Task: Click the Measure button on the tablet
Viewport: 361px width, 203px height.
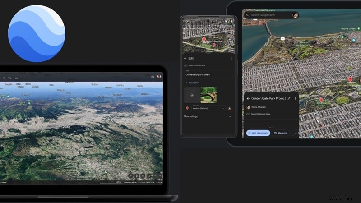Action: (281, 133)
